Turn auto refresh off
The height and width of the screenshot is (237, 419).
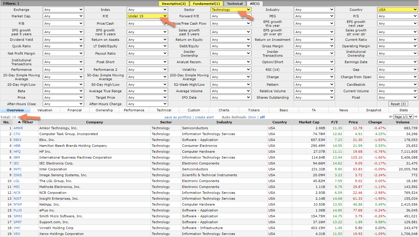pos(262,117)
